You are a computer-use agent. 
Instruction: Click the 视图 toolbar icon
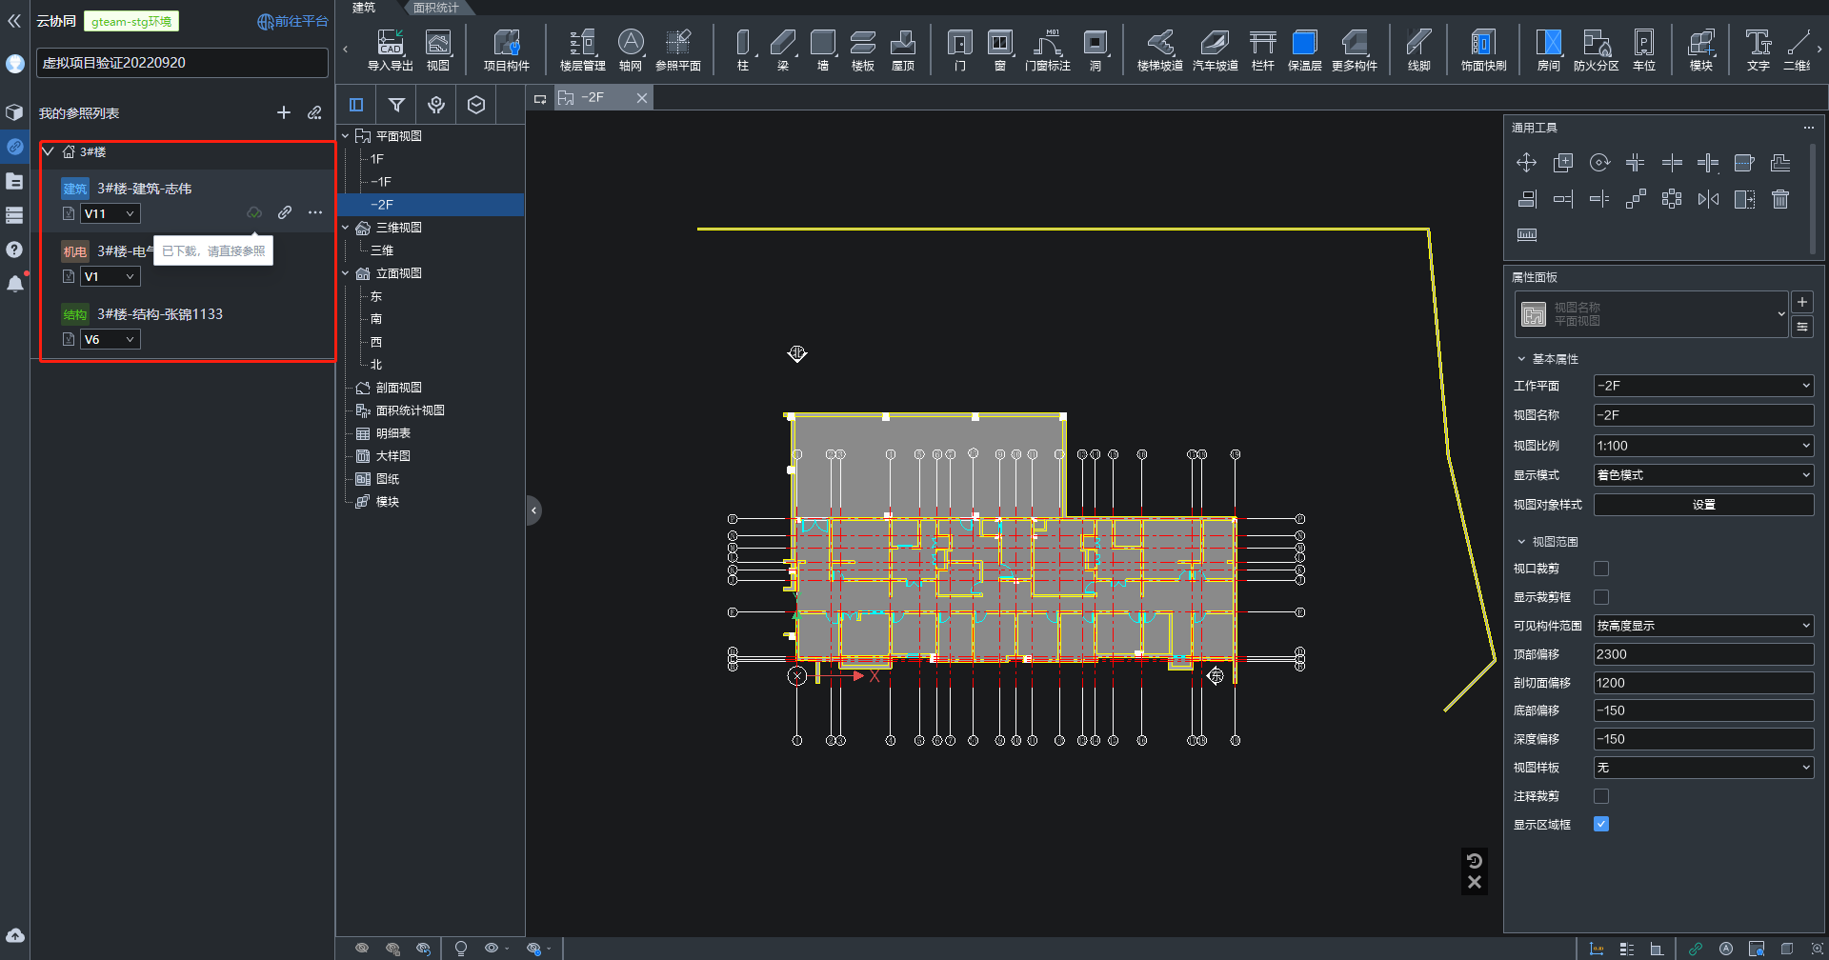pyautogui.click(x=437, y=50)
